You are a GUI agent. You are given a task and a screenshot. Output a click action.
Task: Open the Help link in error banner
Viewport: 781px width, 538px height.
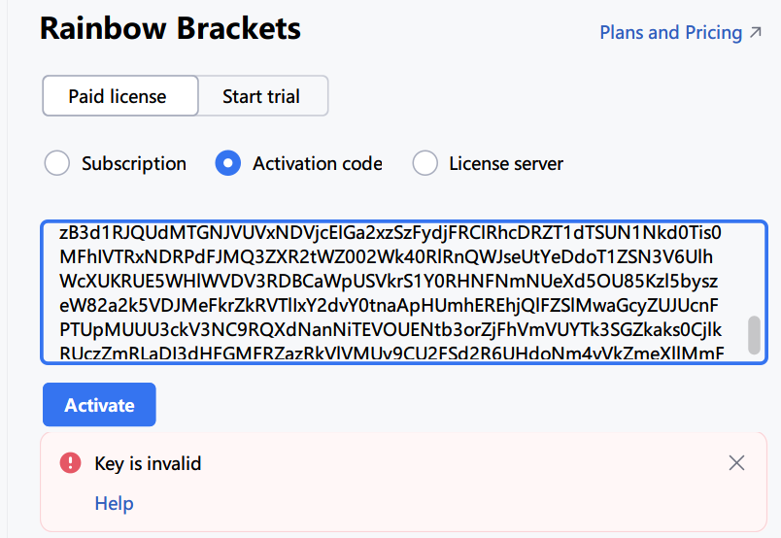[114, 503]
